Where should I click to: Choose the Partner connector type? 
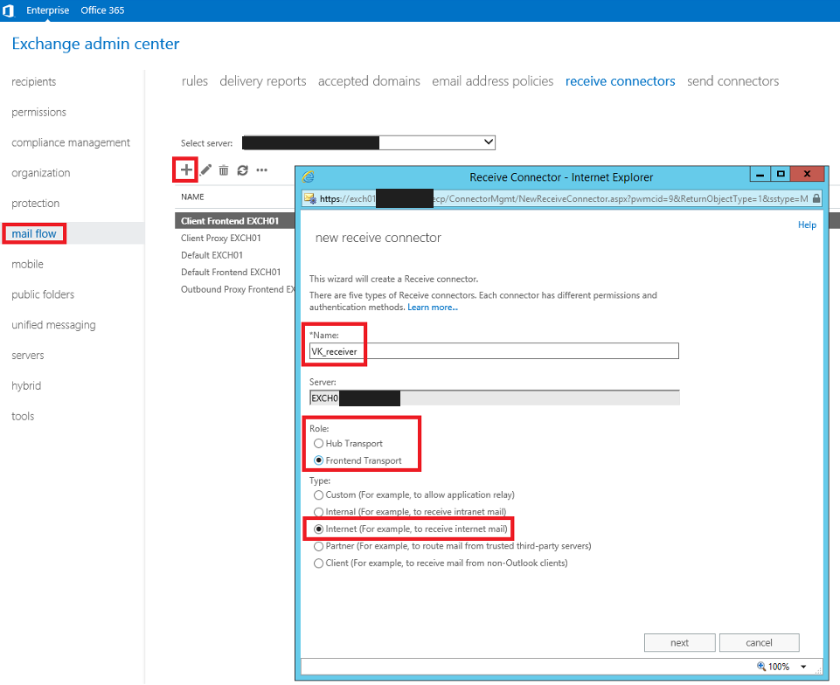point(318,546)
